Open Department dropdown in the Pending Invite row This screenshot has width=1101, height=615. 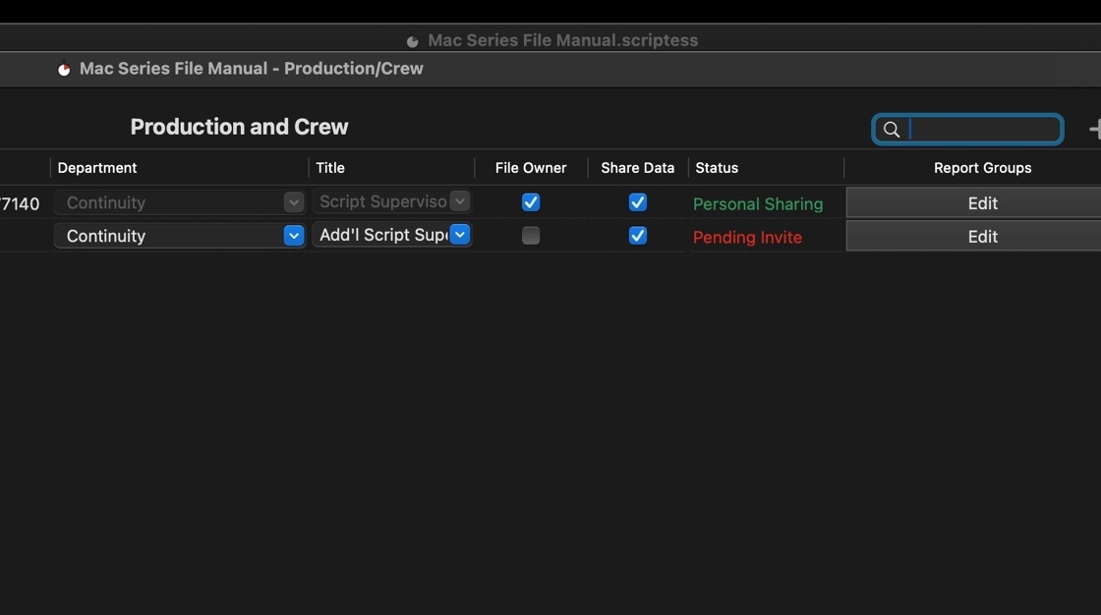[293, 236]
